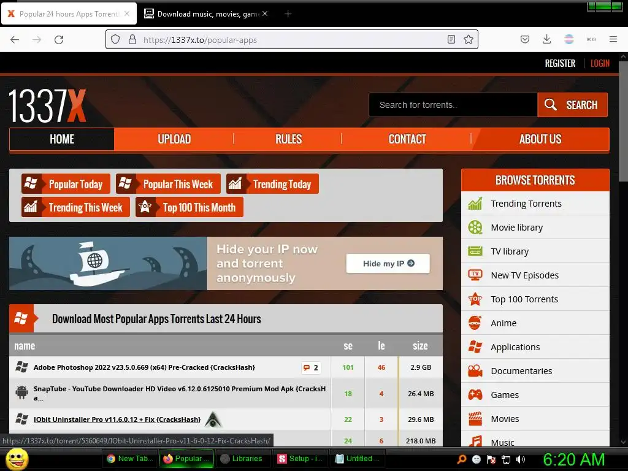Screen dimensions: 628x471
Task: Open a new browser tab with plus
Action: pos(288,14)
